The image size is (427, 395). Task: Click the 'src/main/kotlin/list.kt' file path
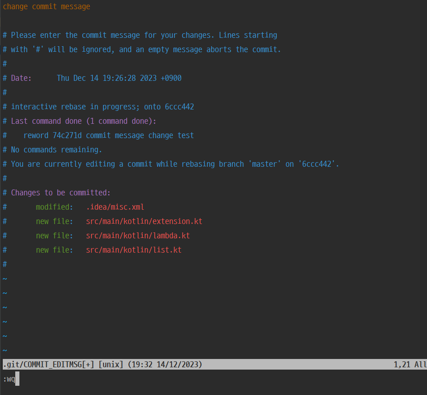point(134,250)
